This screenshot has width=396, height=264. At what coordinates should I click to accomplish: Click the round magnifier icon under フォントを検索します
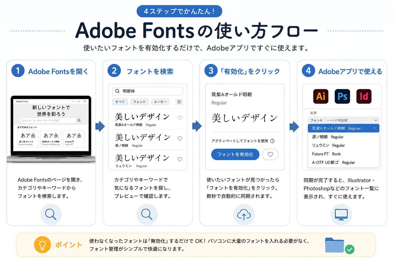click(51, 214)
